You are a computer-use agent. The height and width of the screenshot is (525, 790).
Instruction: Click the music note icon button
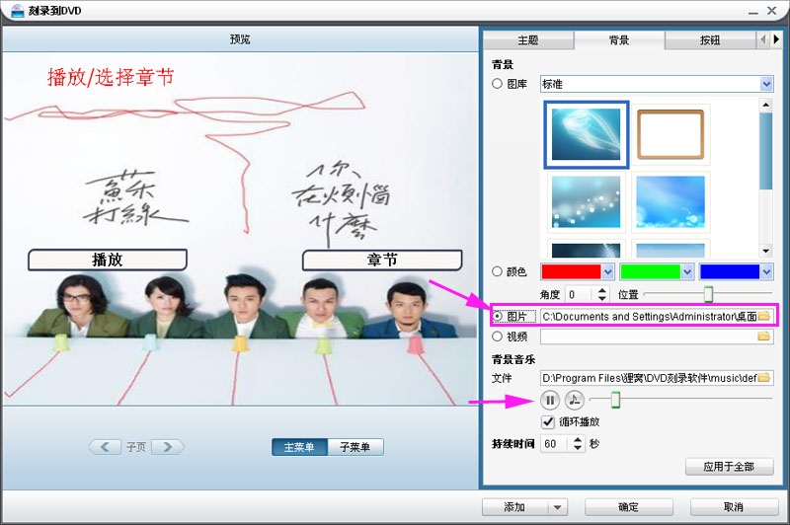574,401
